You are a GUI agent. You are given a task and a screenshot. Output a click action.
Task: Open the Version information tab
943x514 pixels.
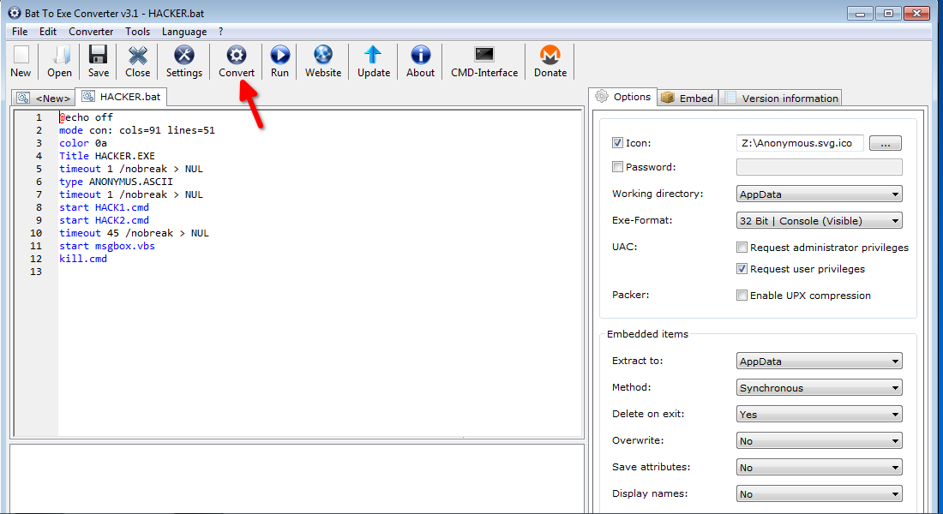(x=781, y=98)
